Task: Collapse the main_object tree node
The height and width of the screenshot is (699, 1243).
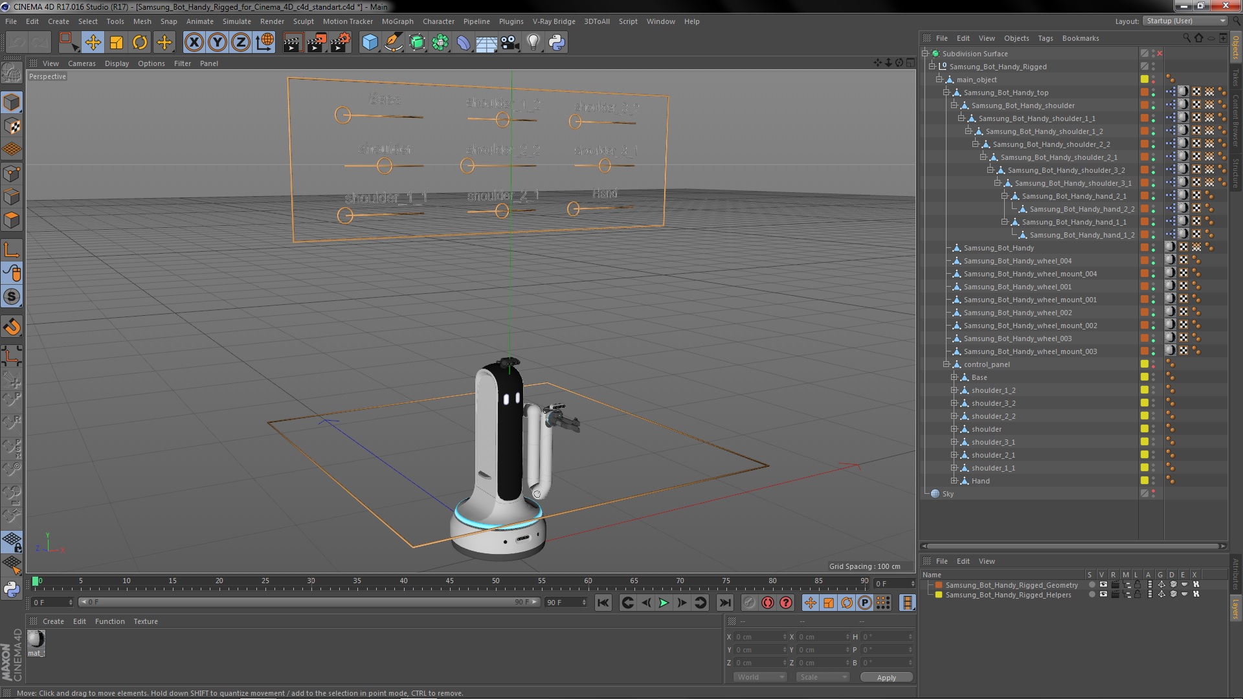Action: coord(939,80)
